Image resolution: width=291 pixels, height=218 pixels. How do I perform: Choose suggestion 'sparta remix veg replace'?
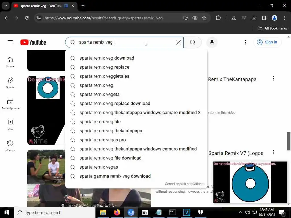click(136, 67)
